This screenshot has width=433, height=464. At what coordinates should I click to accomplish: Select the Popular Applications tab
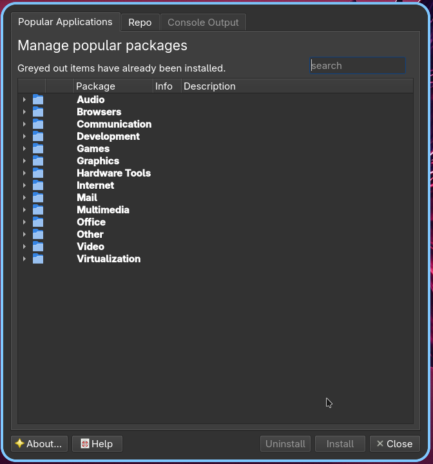coord(66,22)
